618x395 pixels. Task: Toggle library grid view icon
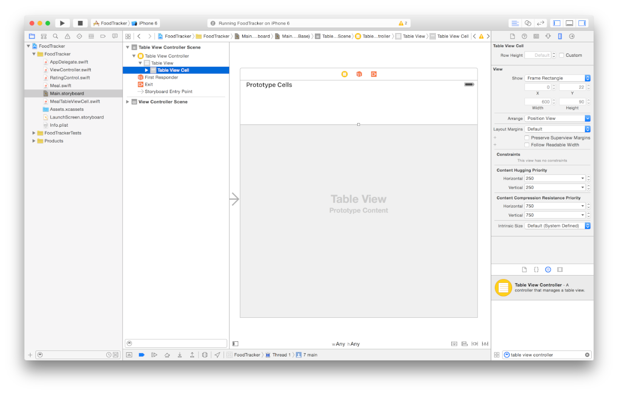coord(497,355)
